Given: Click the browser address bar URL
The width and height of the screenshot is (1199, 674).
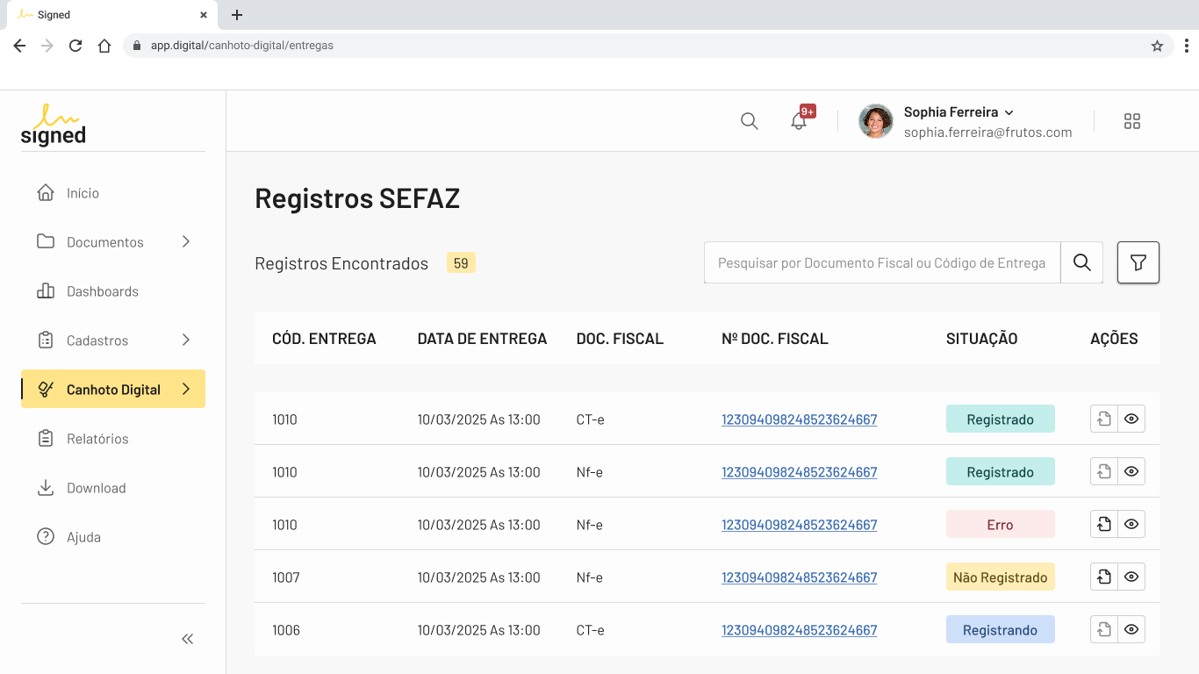Looking at the screenshot, I should click(242, 46).
